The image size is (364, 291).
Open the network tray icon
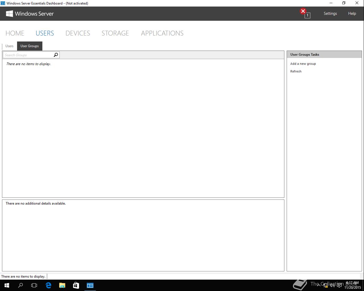pos(326,285)
